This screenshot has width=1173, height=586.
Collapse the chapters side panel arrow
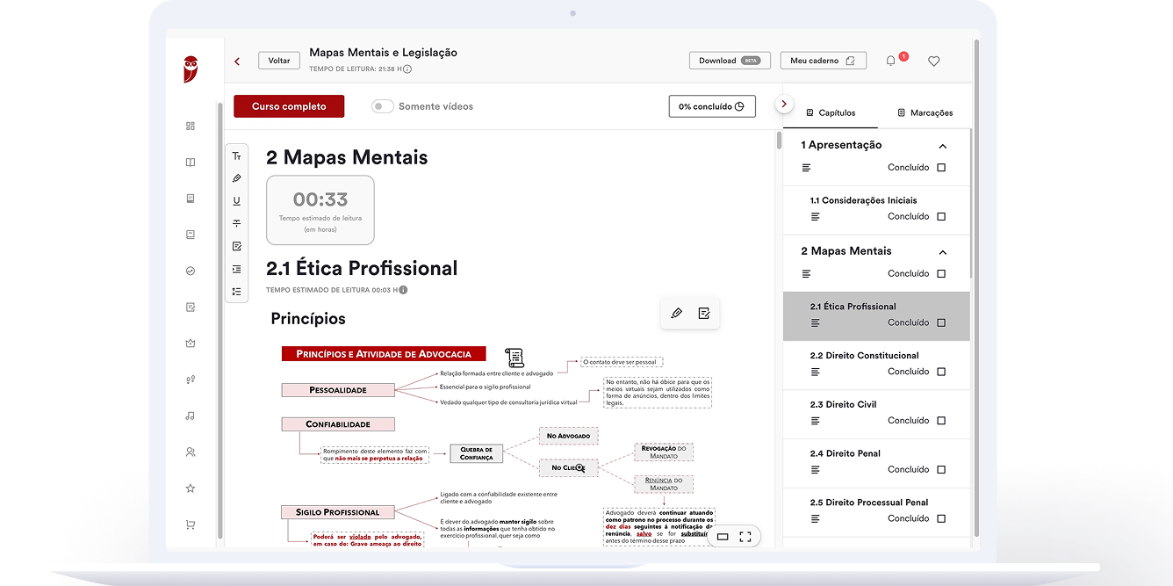coord(783,104)
